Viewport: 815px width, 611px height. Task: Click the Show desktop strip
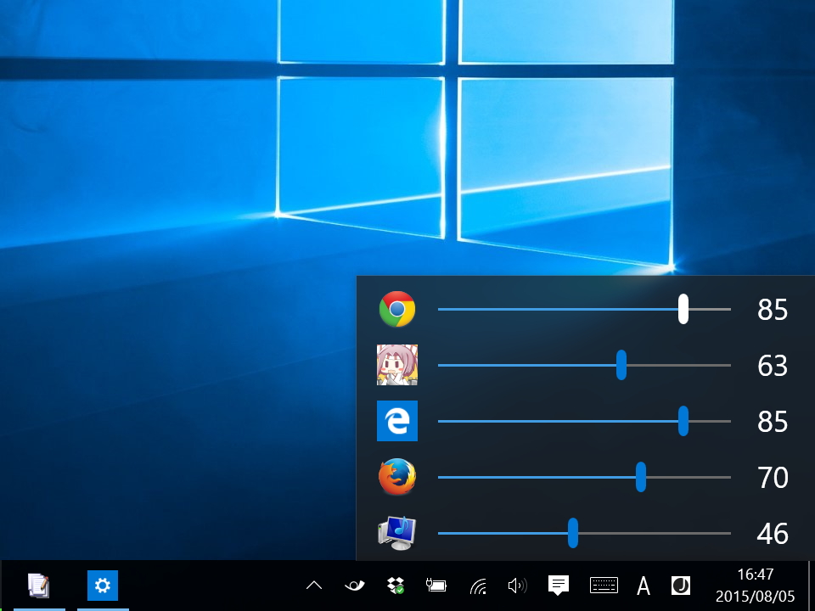point(811,586)
